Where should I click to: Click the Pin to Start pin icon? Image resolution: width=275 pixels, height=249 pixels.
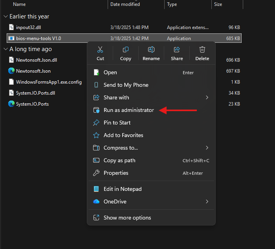point(96,123)
